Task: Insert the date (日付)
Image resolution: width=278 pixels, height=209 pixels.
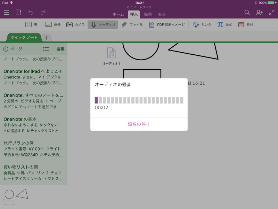Action: pos(246,24)
